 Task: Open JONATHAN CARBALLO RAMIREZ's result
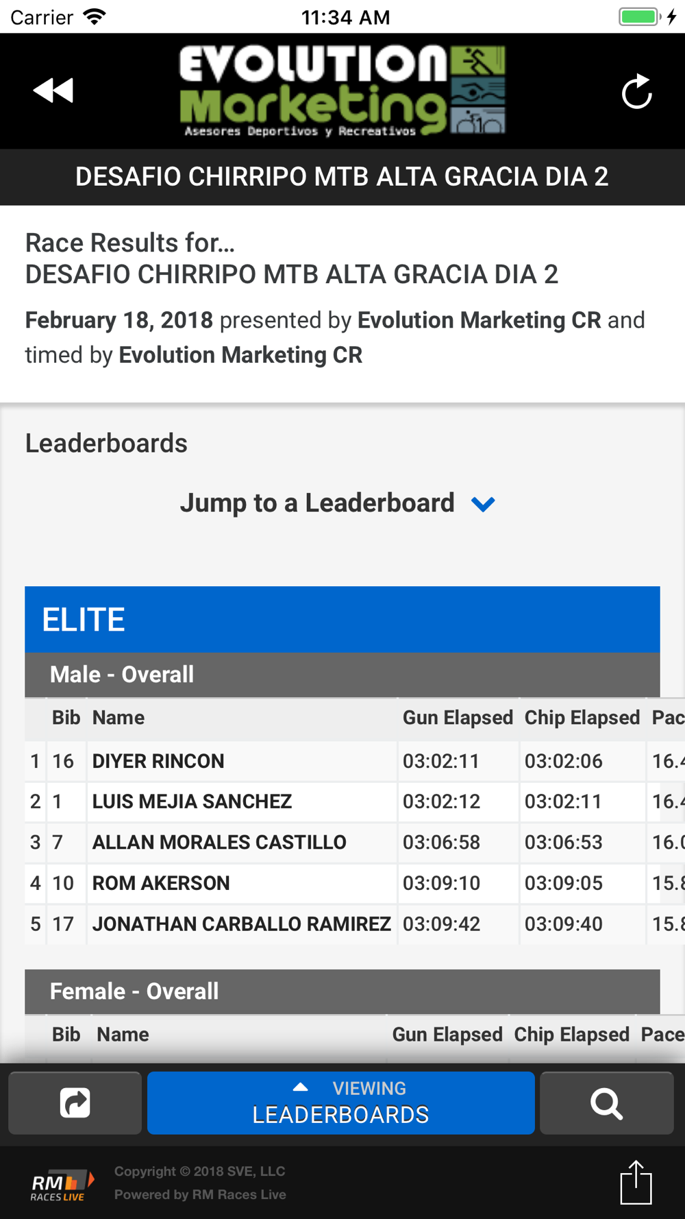pyautogui.click(x=242, y=924)
